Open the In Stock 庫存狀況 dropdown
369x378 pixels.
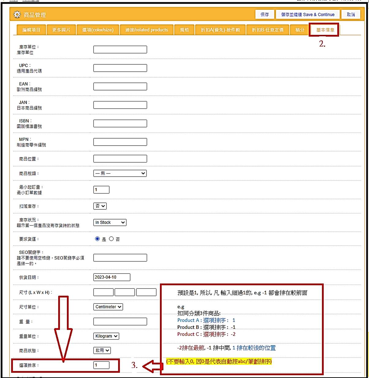click(x=110, y=223)
